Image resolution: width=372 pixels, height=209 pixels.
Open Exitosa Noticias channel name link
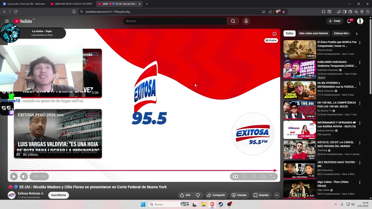pyautogui.click(x=29, y=193)
